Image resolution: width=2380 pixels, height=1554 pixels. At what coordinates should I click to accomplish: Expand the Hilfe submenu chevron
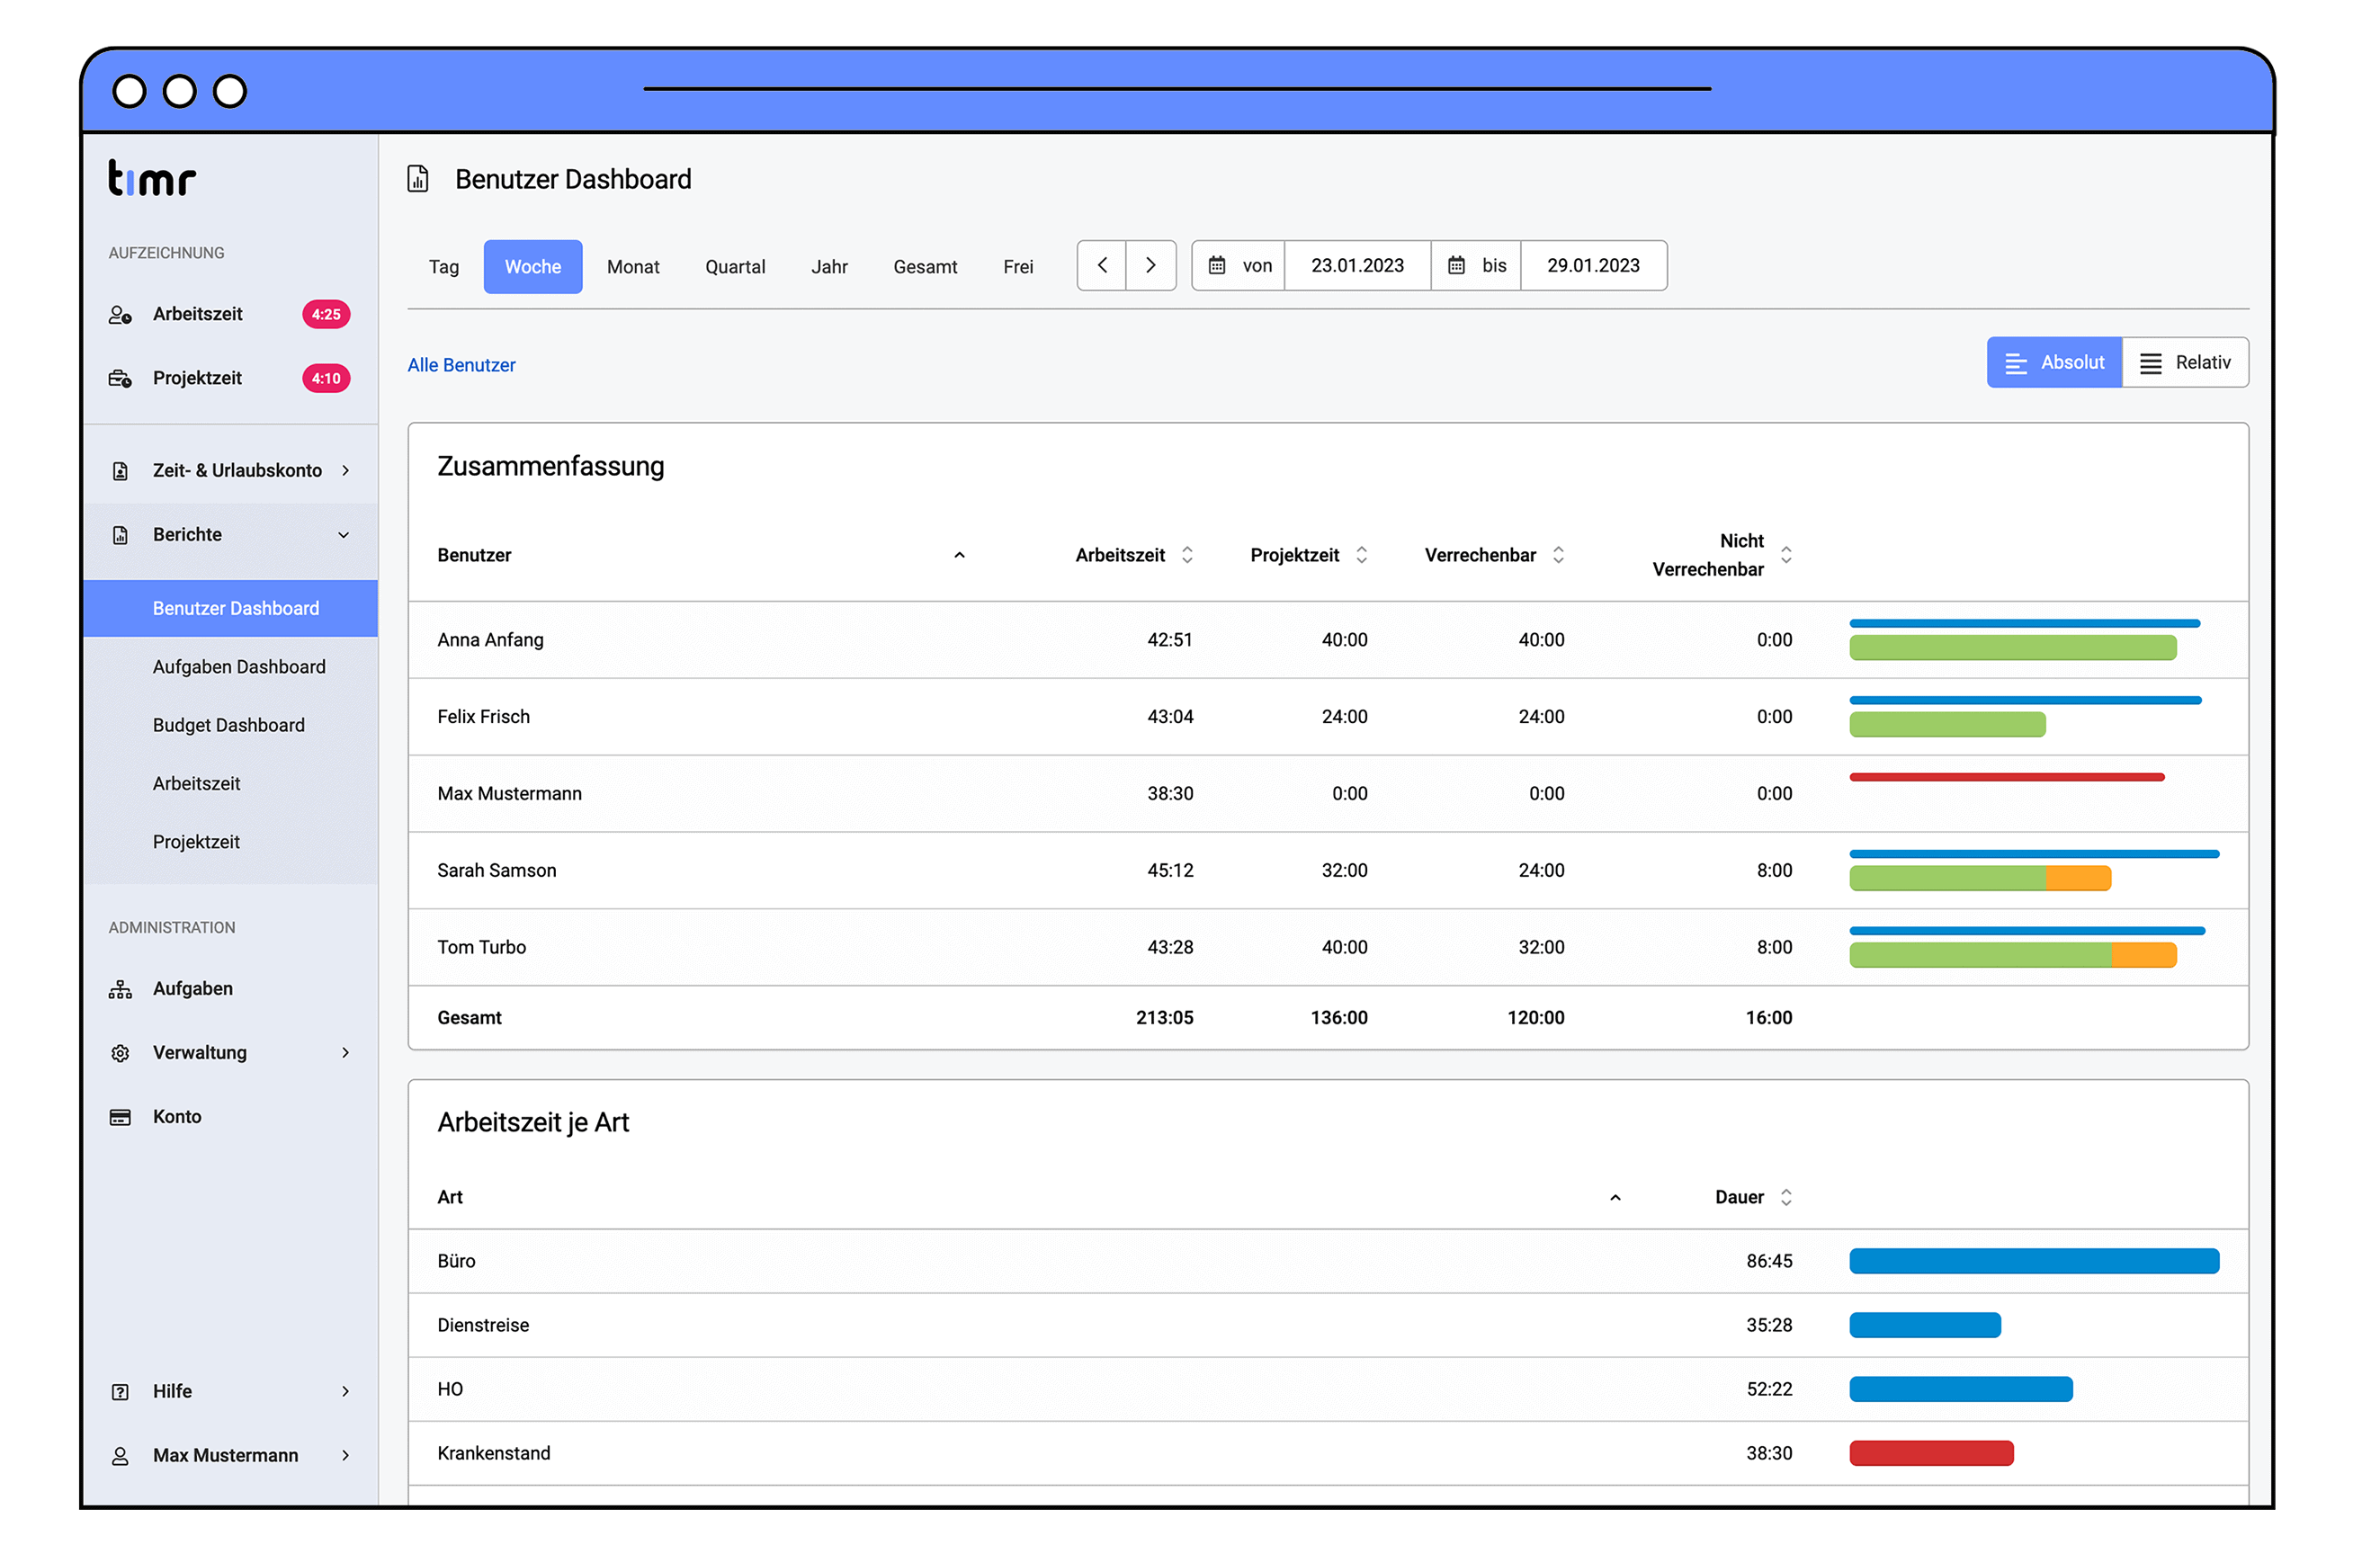click(346, 1392)
